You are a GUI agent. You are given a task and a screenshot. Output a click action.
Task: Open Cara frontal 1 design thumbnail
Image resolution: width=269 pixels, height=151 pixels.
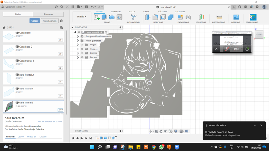click(x=9, y=64)
